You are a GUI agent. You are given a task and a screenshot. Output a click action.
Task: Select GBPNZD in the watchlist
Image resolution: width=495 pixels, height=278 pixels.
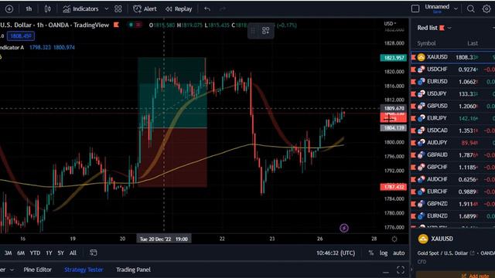click(453, 204)
